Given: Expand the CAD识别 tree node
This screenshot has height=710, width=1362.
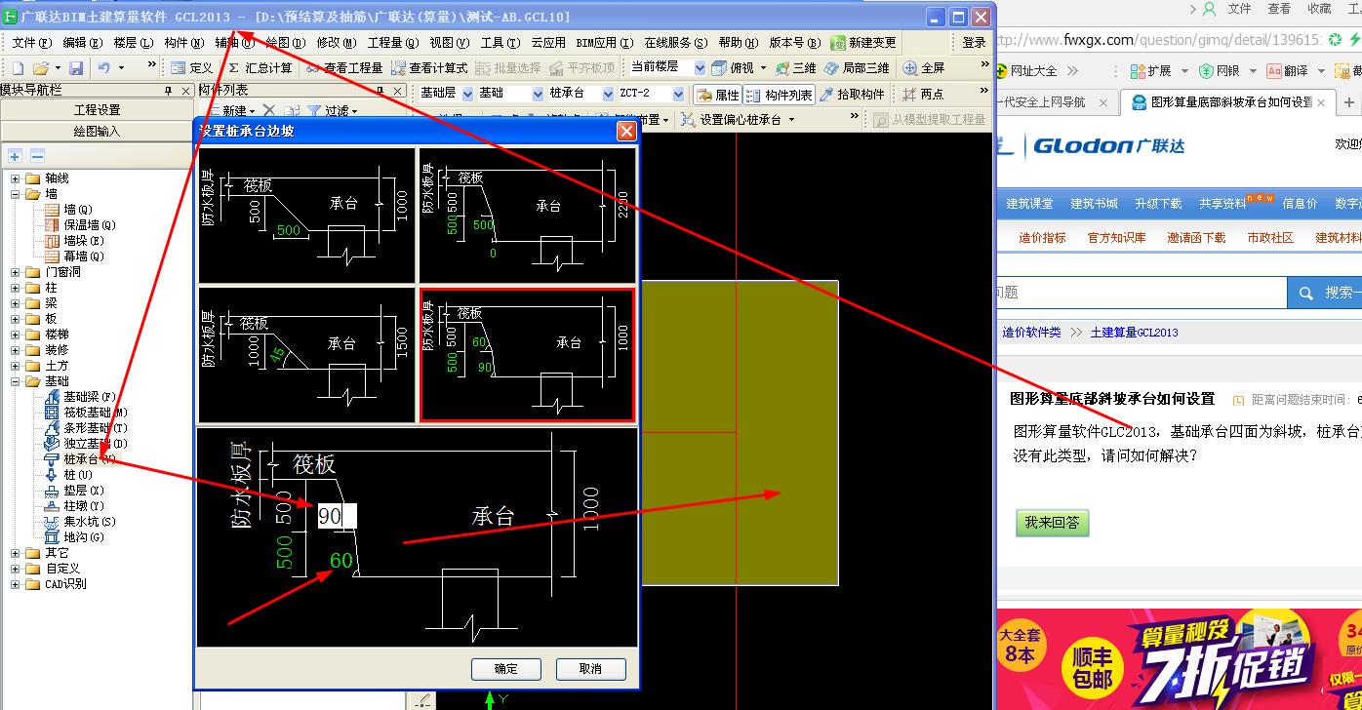Looking at the screenshot, I should click(x=16, y=584).
